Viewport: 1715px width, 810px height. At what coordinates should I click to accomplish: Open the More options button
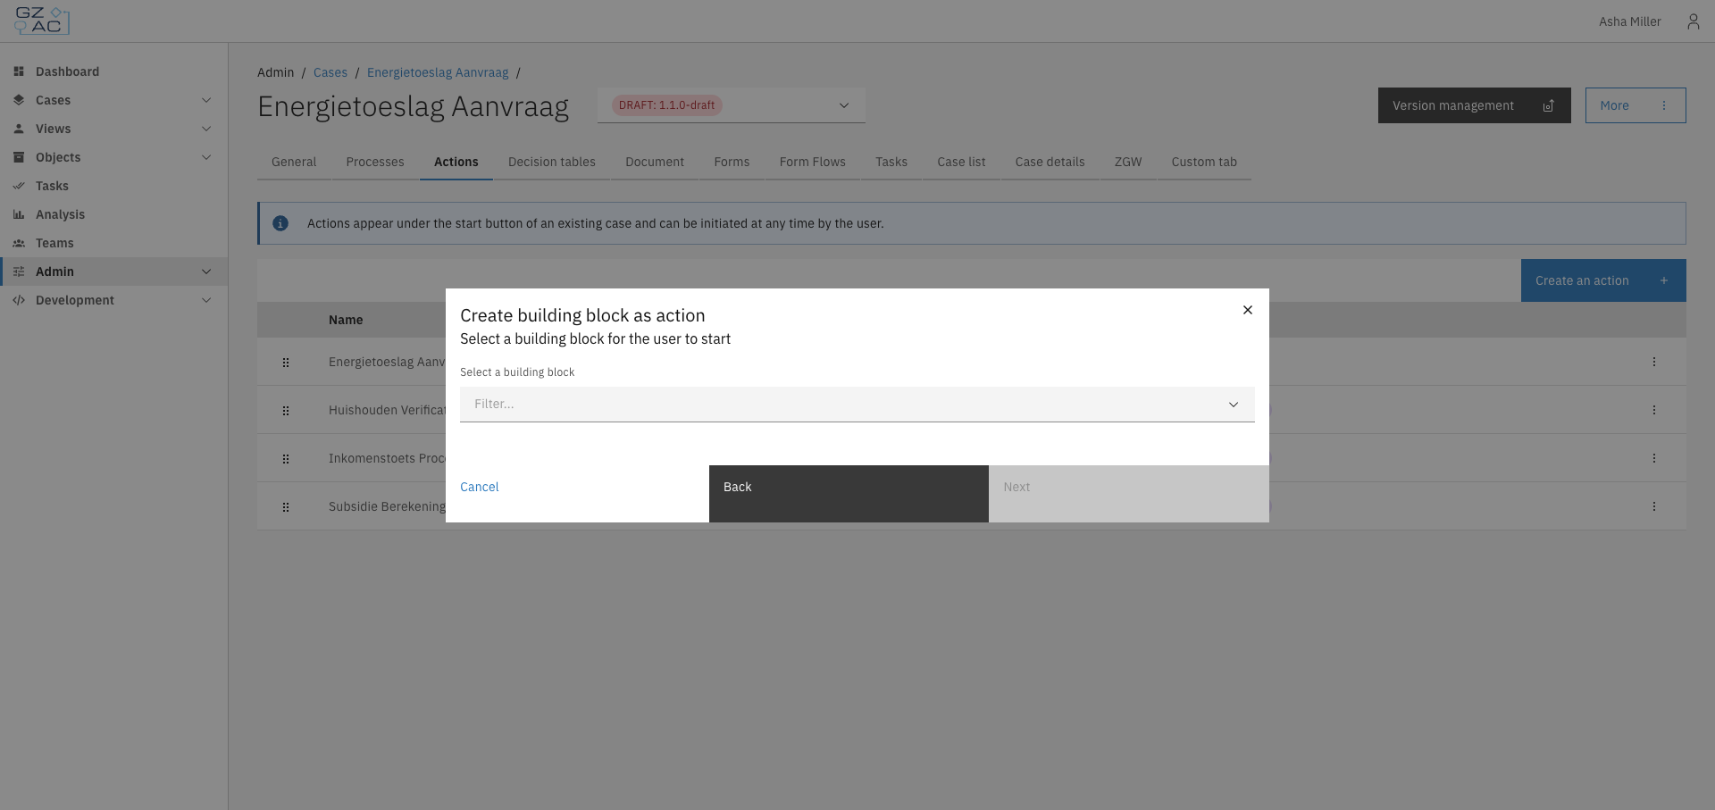click(1636, 105)
